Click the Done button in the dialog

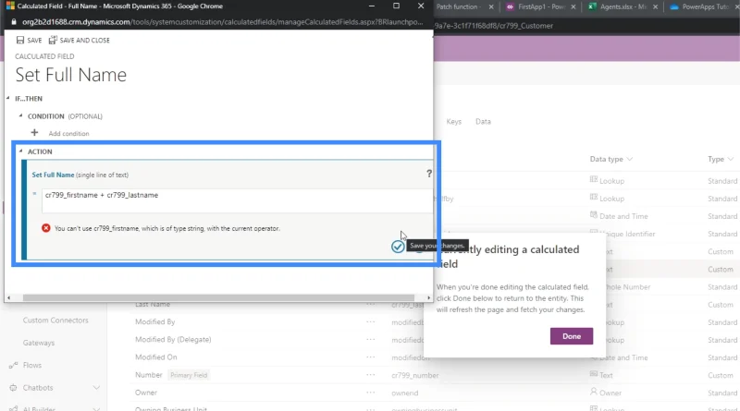[572, 336]
